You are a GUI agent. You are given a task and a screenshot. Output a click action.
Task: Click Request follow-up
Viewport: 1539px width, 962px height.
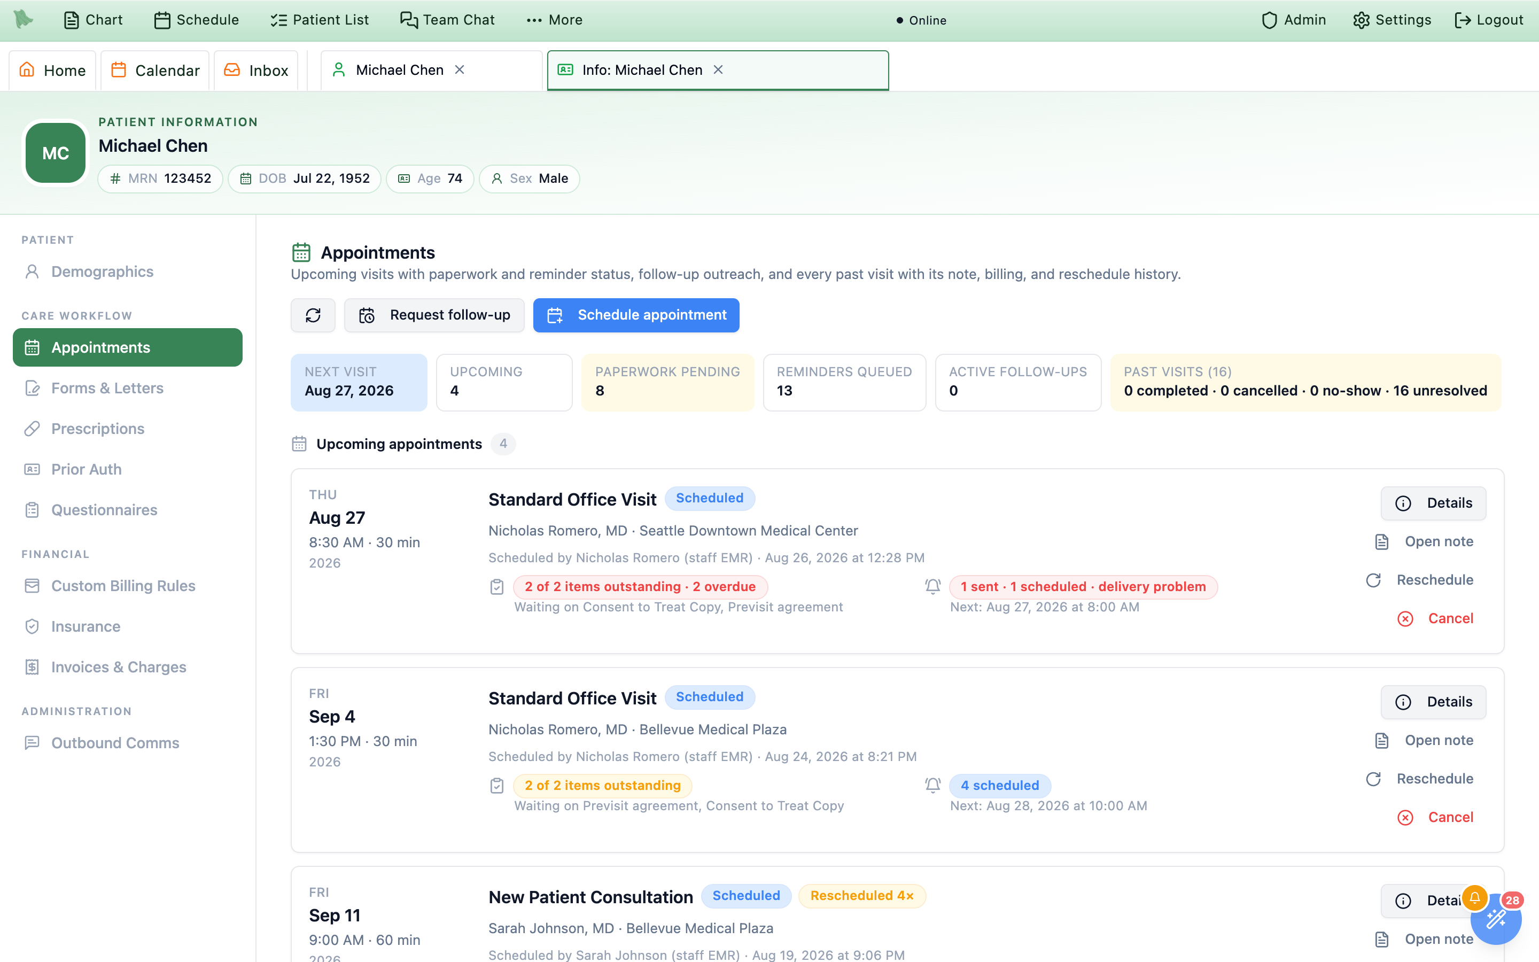tap(434, 315)
